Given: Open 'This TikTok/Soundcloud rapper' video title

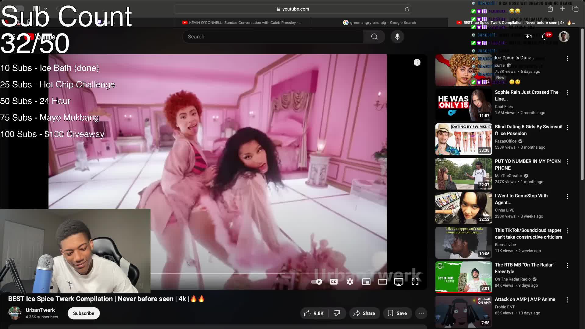Looking at the screenshot, I should [x=528, y=234].
